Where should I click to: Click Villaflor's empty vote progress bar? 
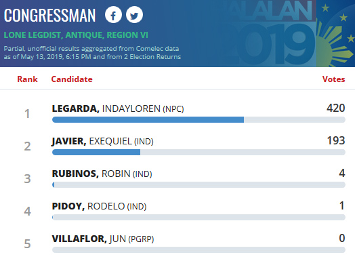pyautogui.click(x=199, y=250)
